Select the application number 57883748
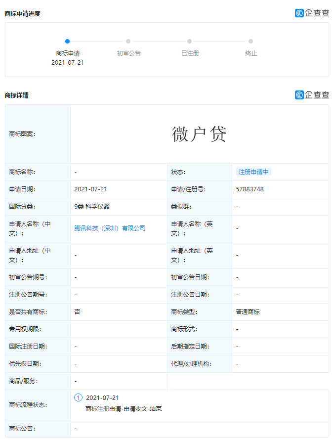 pyautogui.click(x=250, y=189)
